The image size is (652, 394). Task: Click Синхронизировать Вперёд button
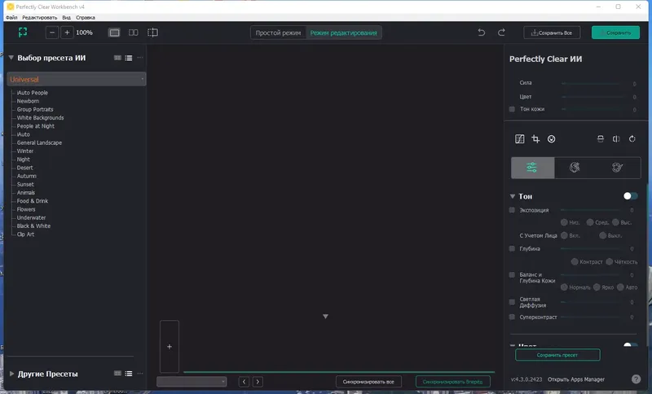coord(453,382)
